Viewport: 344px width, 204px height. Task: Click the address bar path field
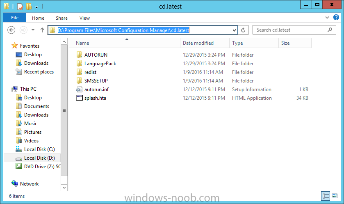tap(143, 30)
